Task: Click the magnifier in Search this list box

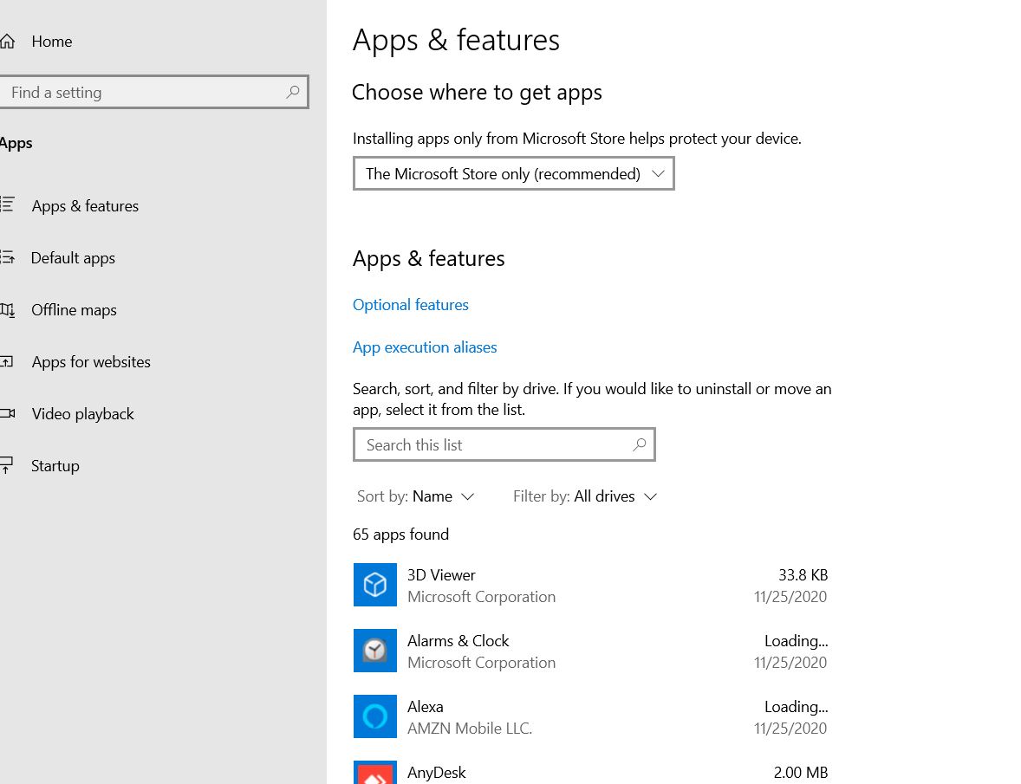Action: click(x=640, y=444)
